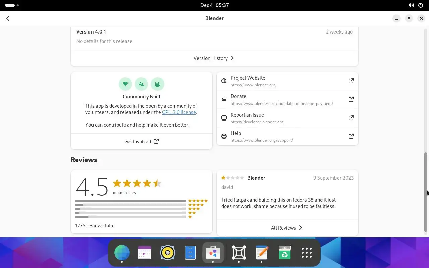
Task: Click the 4.5 star rating stars
Action: (x=137, y=183)
